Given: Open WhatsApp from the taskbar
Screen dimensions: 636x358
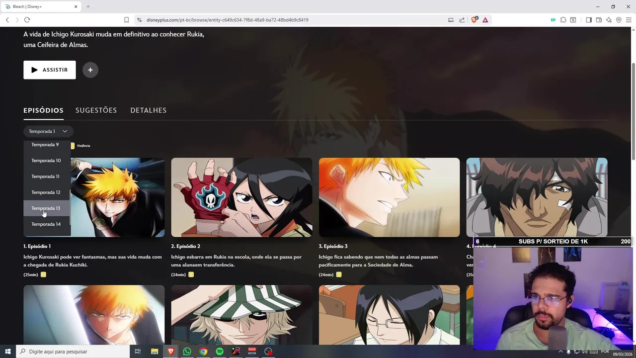Looking at the screenshot, I should coord(187,352).
